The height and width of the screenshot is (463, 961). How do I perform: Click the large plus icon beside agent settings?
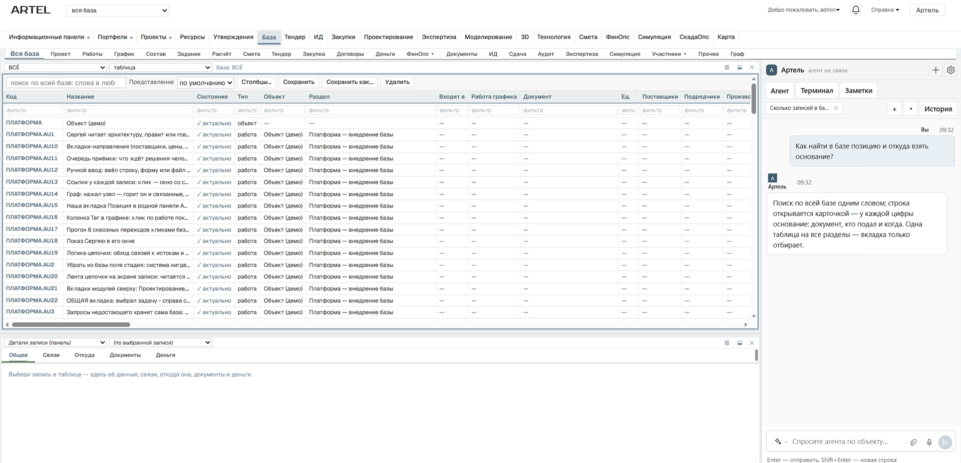tap(935, 70)
